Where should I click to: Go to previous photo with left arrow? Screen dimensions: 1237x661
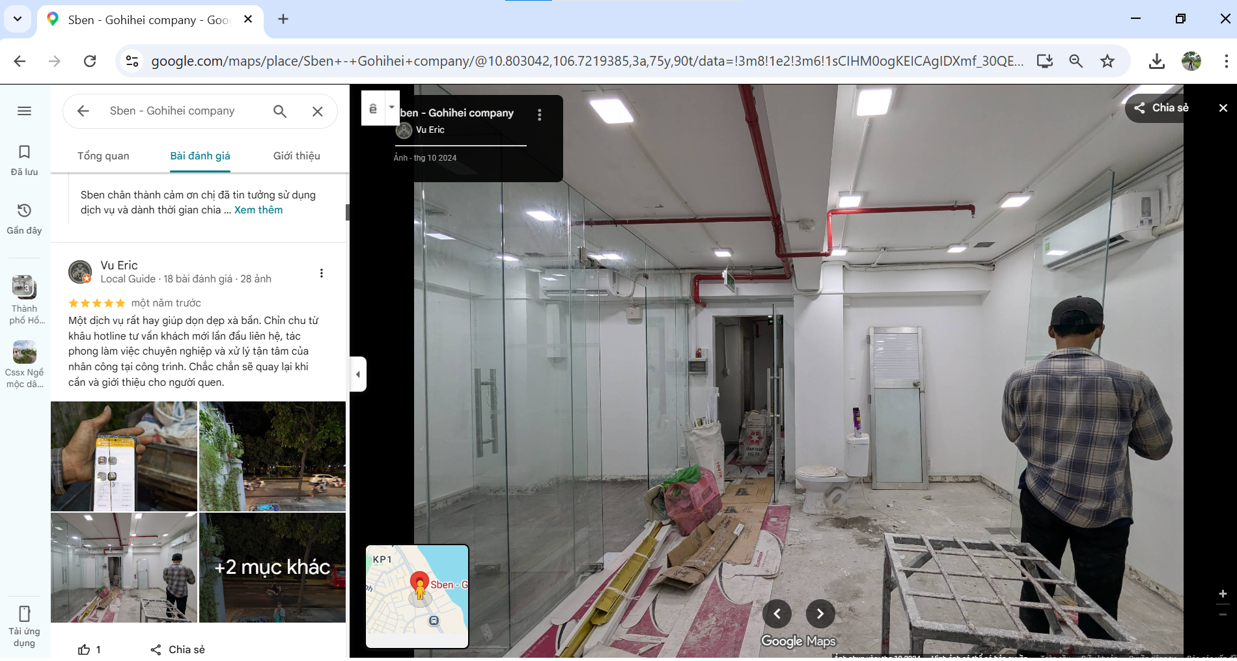click(777, 614)
